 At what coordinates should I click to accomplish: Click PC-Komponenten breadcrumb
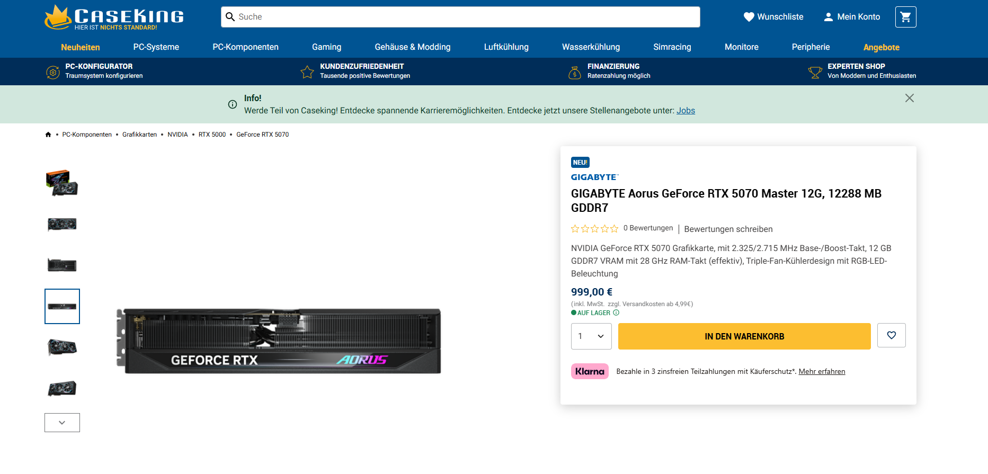pos(87,135)
